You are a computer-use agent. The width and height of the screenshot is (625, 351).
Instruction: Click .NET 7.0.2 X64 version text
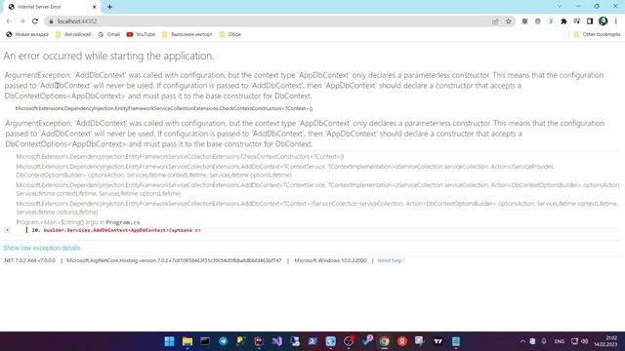[x=29, y=260]
